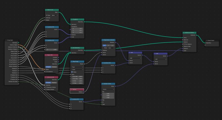Click Geometry output socket of Transform node
The width and height of the screenshot is (222, 120).
tap(84, 22)
